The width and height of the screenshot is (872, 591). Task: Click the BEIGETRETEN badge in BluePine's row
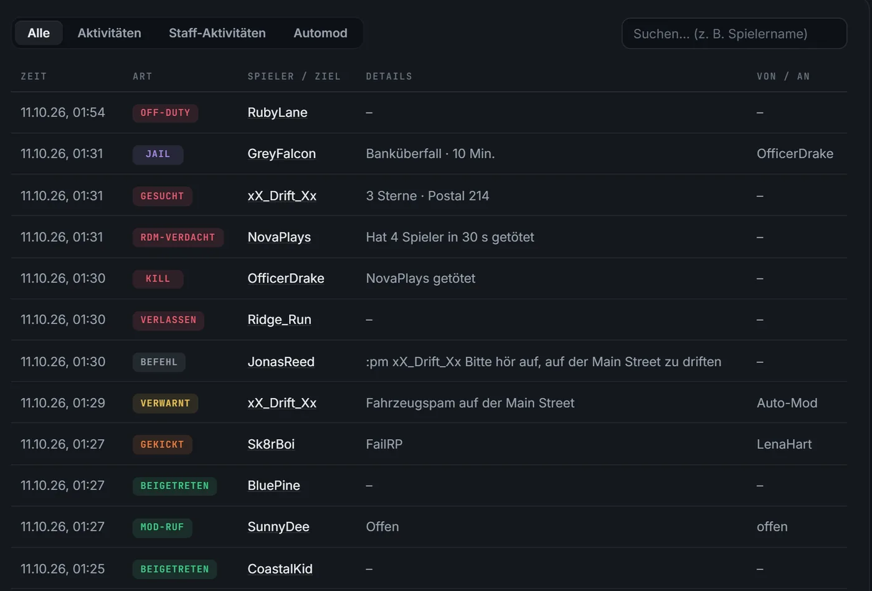[174, 486]
